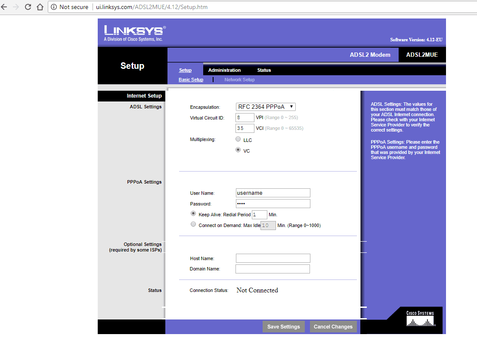Image resolution: width=477 pixels, height=350 pixels.
Task: Open the Administration tab
Action: 224,70
